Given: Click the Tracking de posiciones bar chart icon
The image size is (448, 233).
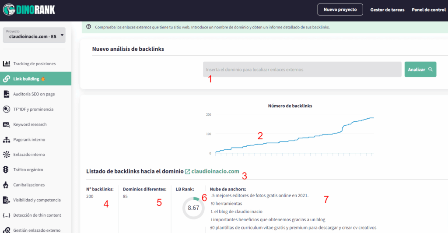Looking at the screenshot, I should [6, 64].
